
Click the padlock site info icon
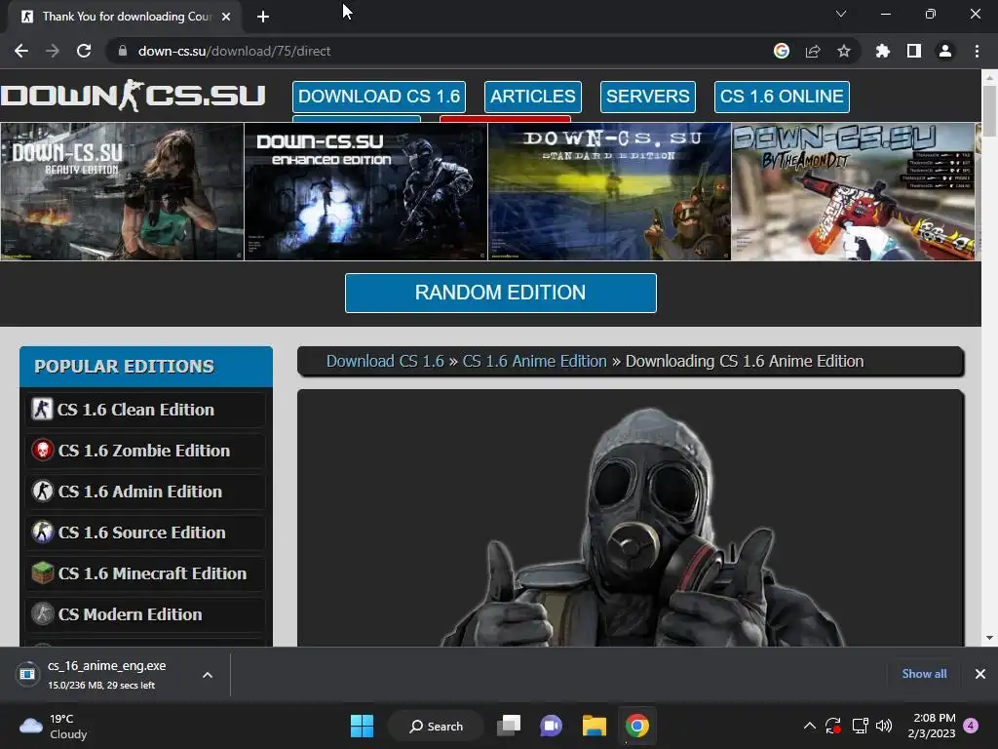pos(123,51)
